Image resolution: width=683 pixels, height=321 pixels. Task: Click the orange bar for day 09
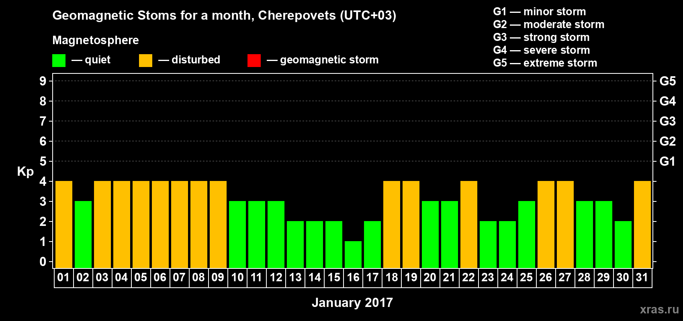(218, 224)
